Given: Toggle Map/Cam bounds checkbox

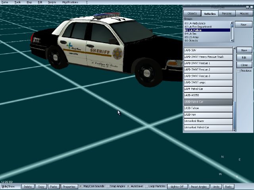Looking at the screenshot, I should click(81, 186).
